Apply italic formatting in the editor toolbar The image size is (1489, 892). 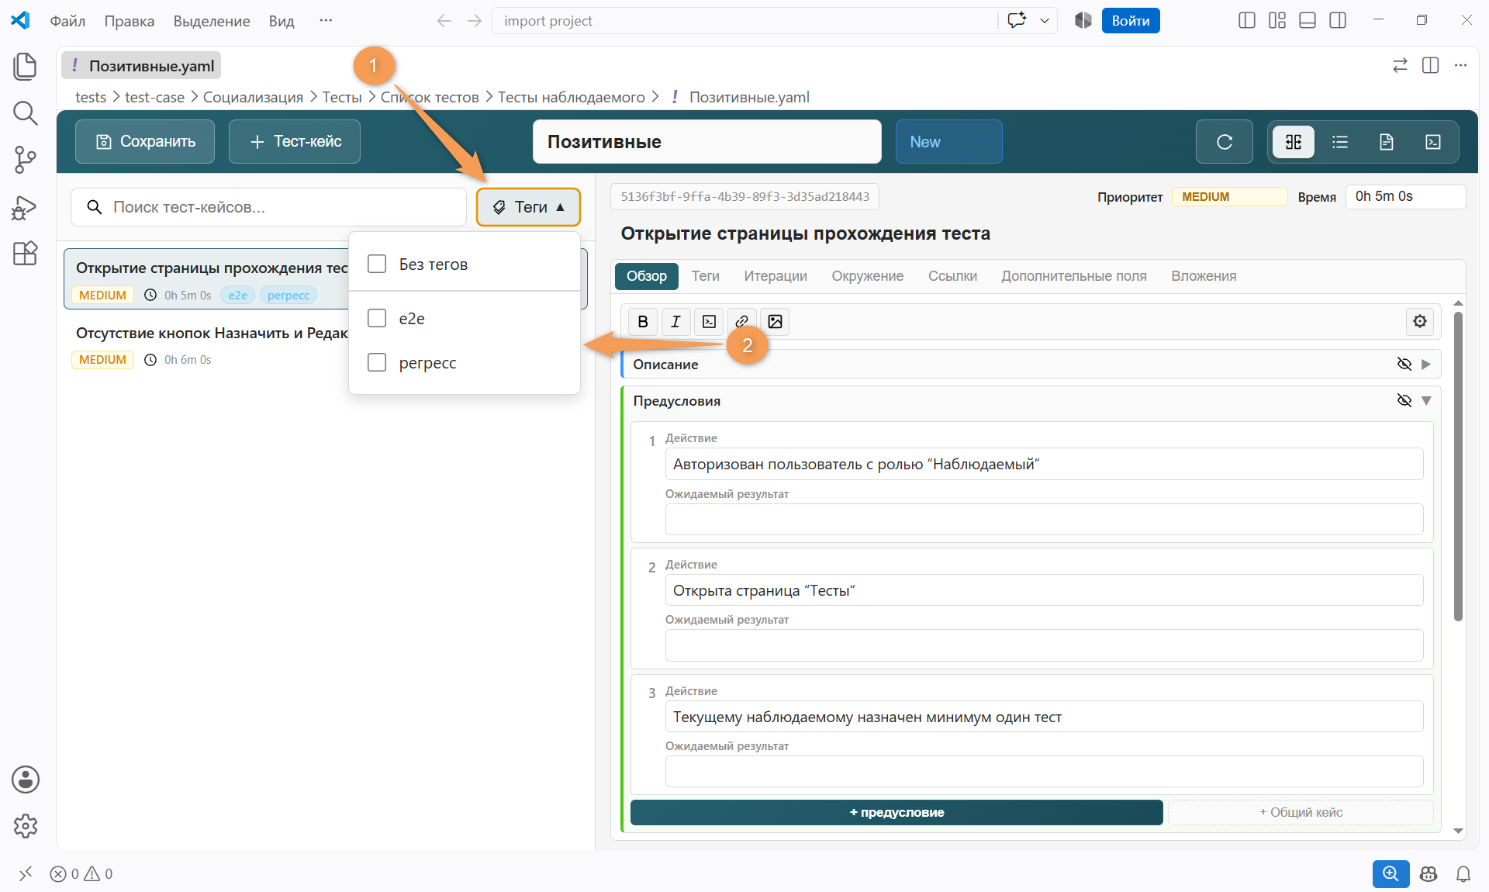(x=675, y=322)
